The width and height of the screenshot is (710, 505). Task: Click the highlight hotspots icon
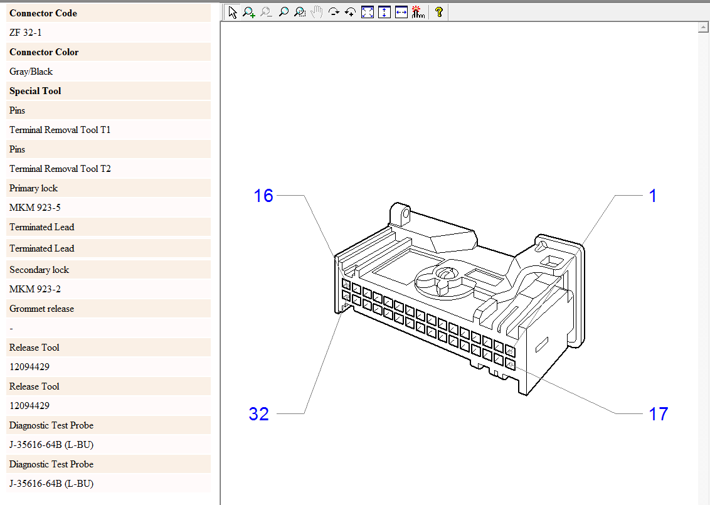[x=418, y=12]
